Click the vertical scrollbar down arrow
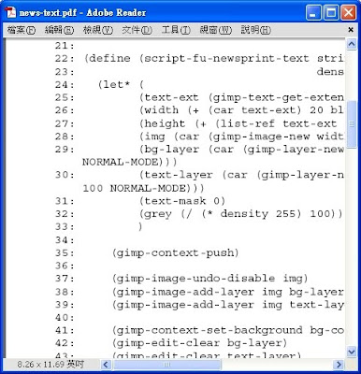This screenshot has width=361, height=374. click(352, 352)
